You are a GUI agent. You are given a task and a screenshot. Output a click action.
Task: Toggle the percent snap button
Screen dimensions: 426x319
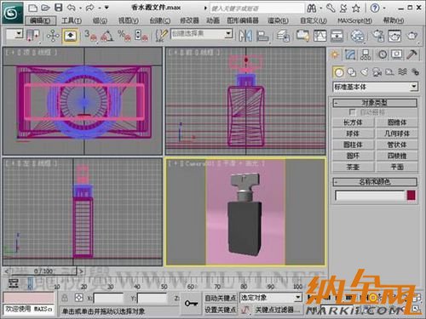tap(124, 36)
